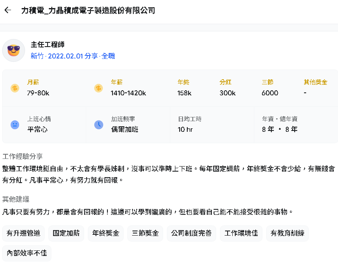Click the sunglasses emoji avatar
The height and width of the screenshot is (264, 338).
click(14, 50)
